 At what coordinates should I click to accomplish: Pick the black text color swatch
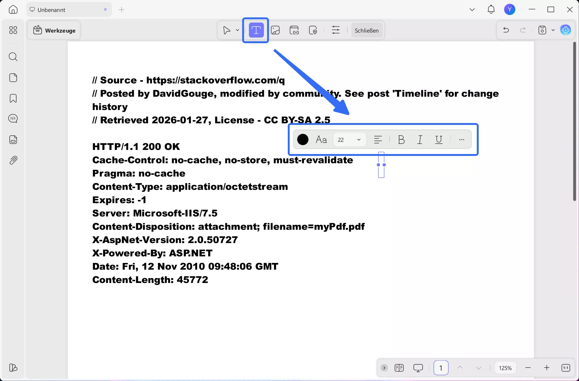[303, 140]
